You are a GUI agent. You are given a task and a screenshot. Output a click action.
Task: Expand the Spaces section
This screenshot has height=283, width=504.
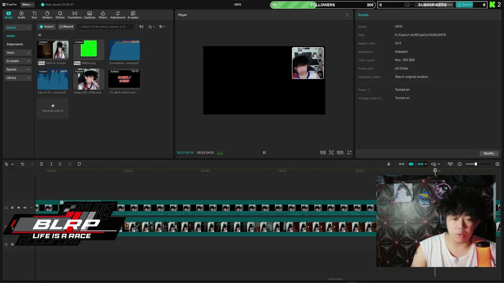tap(28, 70)
